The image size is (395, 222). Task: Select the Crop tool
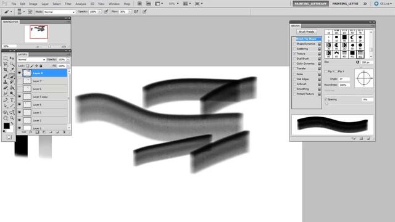pyautogui.click(x=6, y=70)
